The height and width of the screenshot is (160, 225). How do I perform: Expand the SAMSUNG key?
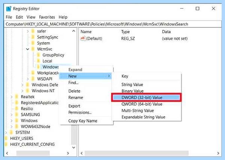pos(11,115)
